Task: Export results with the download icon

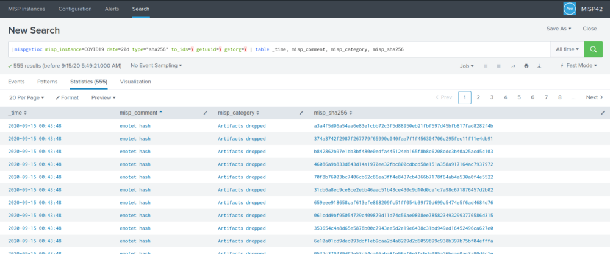Action: point(539,66)
